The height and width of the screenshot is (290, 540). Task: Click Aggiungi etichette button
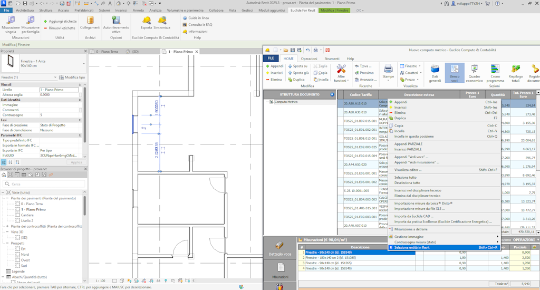(x=60, y=22)
